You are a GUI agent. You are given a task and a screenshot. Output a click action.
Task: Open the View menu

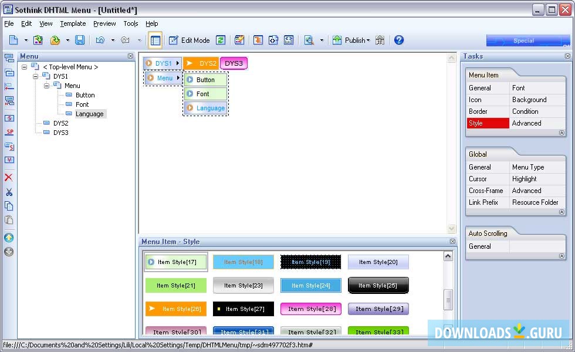pos(46,23)
